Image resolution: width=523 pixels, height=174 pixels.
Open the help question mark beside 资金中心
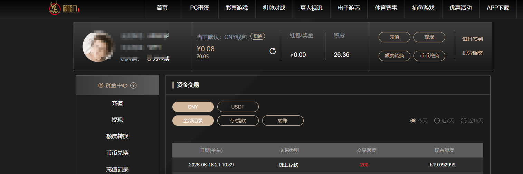point(133,85)
